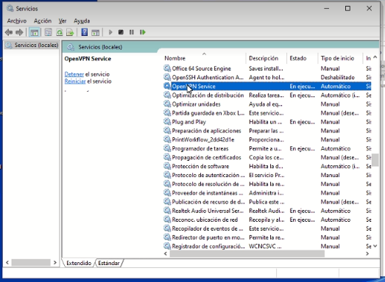The width and height of the screenshot is (385, 282).
Task: Click the list horizontal scrollbar thumb
Action: [247, 254]
